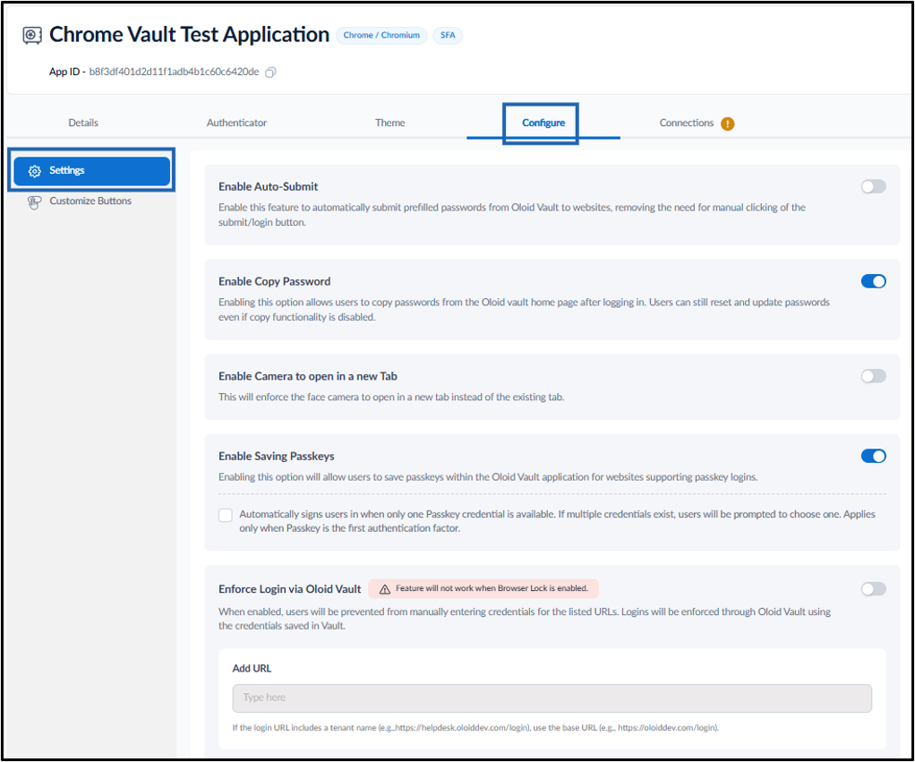Select Settings in the left sidebar

tap(91, 171)
